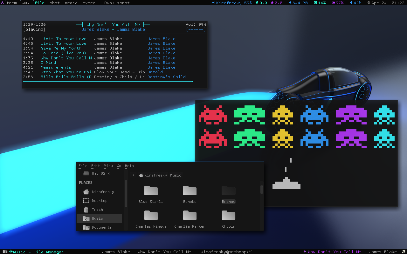Open Trash in the file manager sidebar
The height and width of the screenshot is (254, 407).
pos(99,210)
